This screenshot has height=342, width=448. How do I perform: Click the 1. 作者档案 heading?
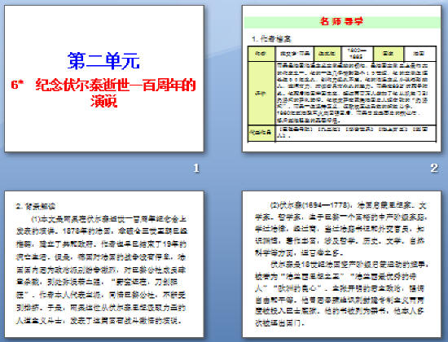click(271, 39)
